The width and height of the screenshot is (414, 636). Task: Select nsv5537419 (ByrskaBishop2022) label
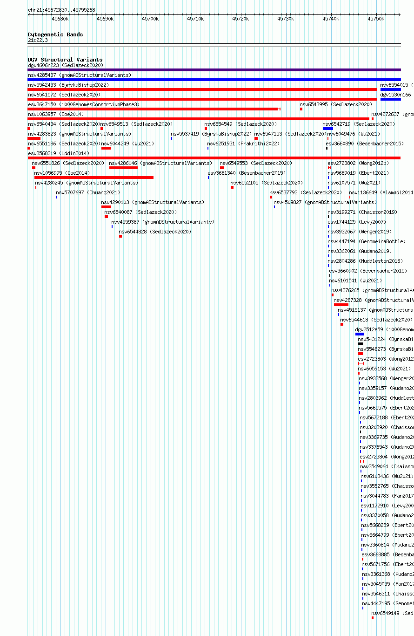pyautogui.click(x=211, y=134)
